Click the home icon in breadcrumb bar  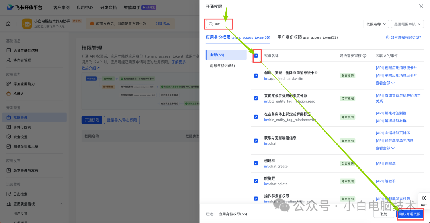(x=8, y=24)
